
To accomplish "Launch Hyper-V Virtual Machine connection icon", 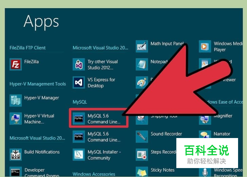I will [16, 118].
